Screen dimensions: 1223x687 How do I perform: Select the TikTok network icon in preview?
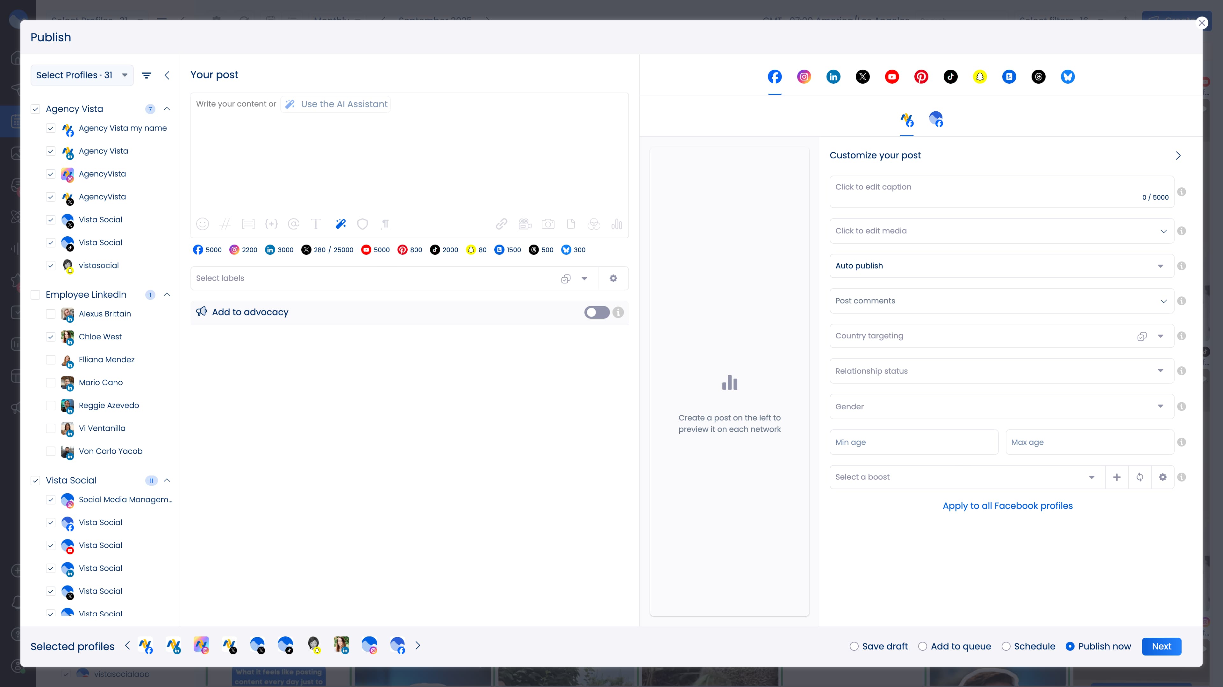[950, 76]
